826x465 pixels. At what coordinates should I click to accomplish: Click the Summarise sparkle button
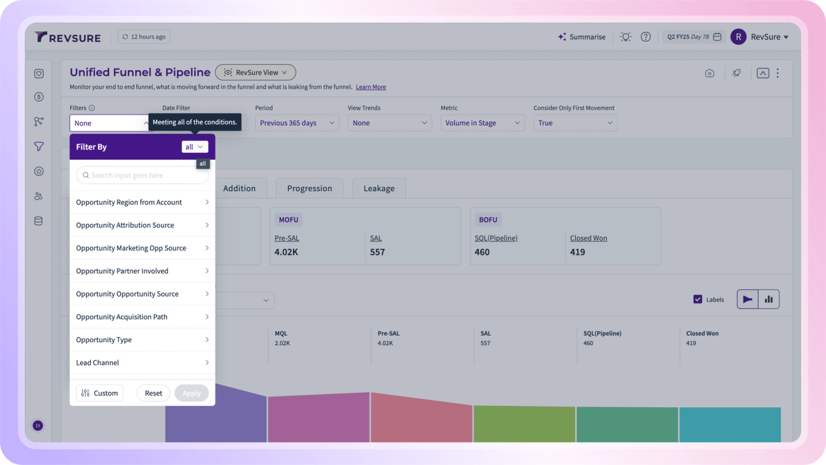click(582, 37)
